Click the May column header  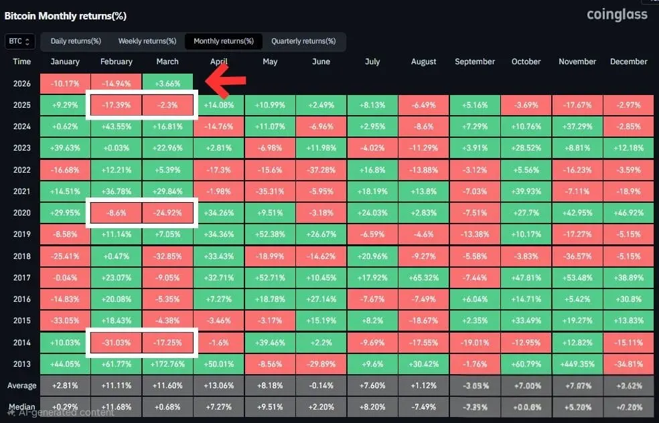pyautogui.click(x=270, y=62)
